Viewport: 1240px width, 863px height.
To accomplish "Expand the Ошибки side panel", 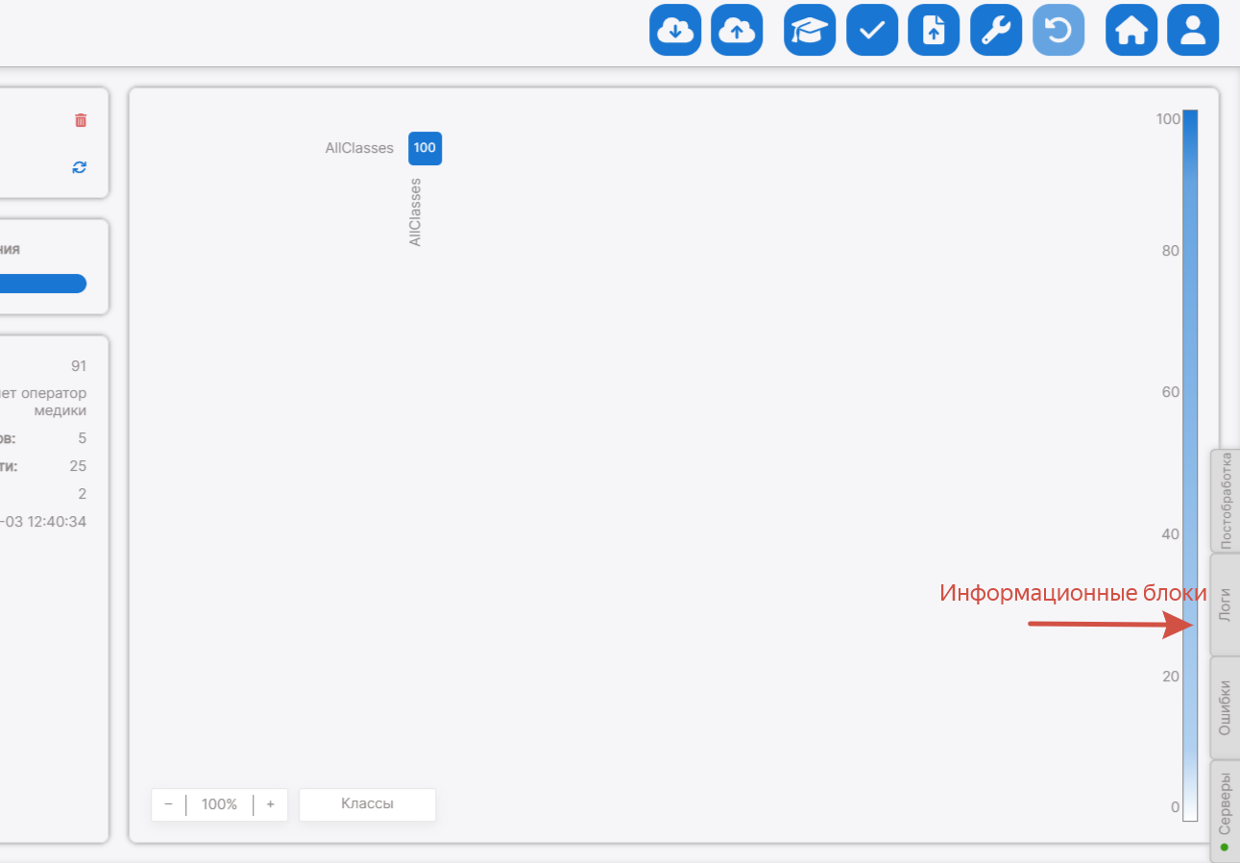I will coord(1226,707).
